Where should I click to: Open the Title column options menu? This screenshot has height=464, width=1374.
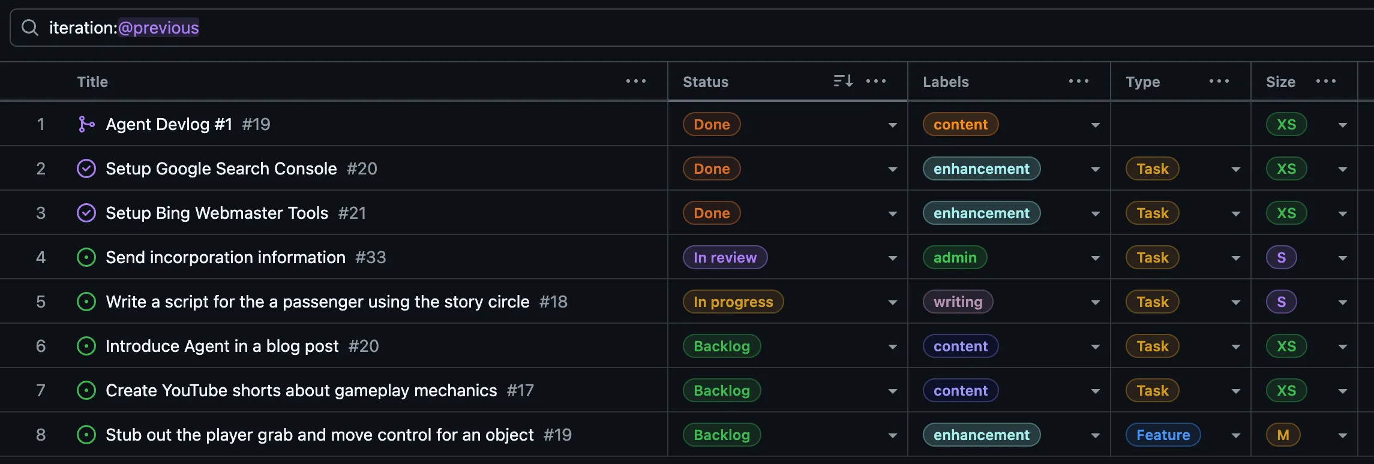pyautogui.click(x=635, y=81)
